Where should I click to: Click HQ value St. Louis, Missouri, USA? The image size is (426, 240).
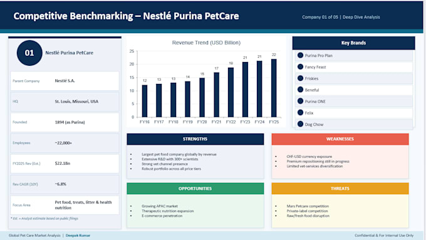click(x=76, y=102)
